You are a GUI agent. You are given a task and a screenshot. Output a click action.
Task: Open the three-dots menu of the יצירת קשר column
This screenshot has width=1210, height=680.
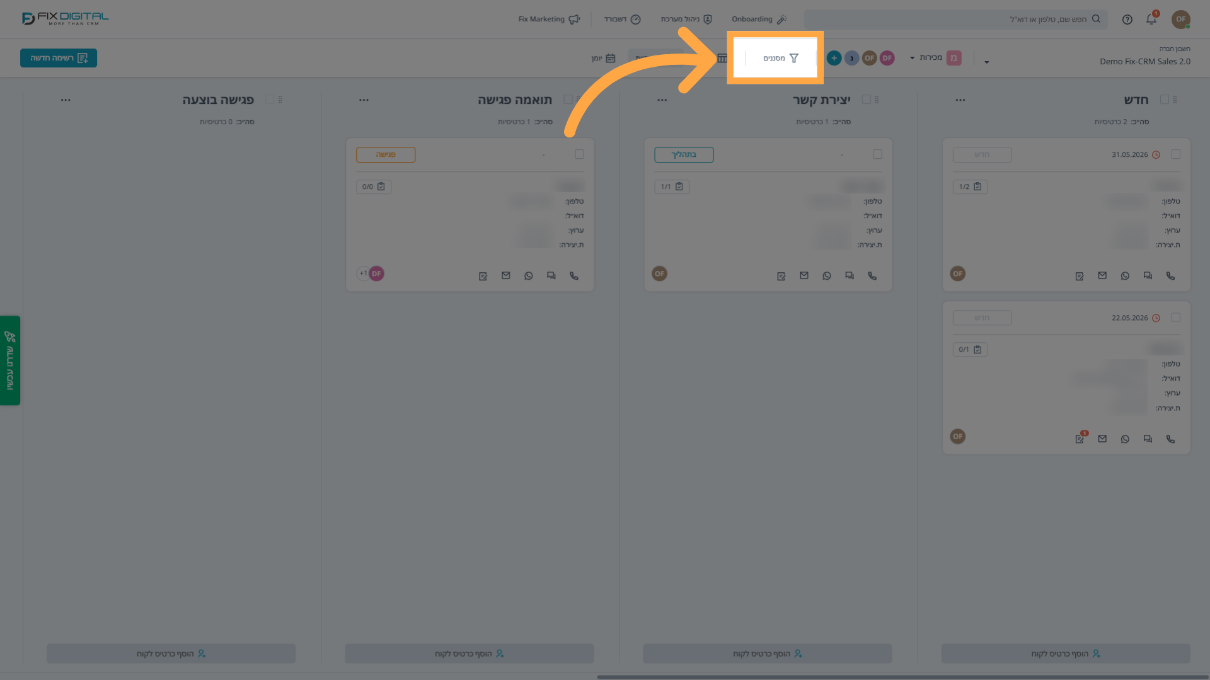coord(662,100)
